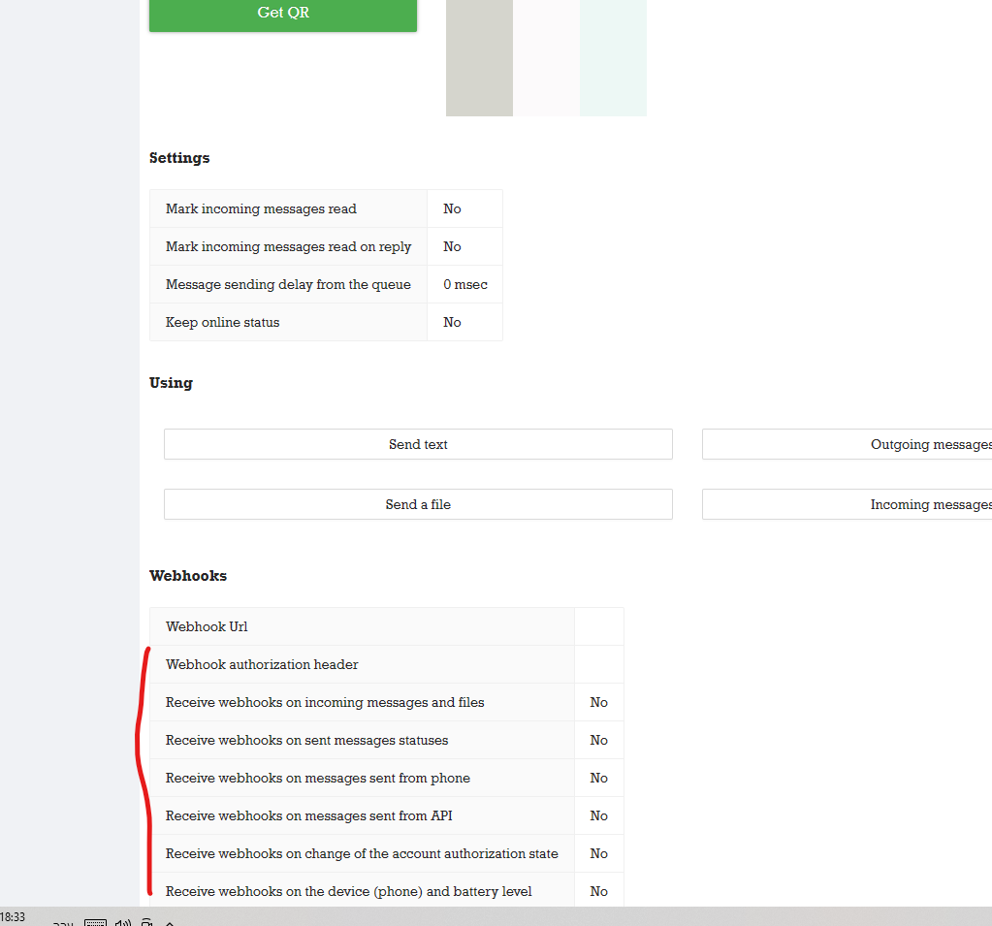Open the taskbar volume speaker icon

123,922
